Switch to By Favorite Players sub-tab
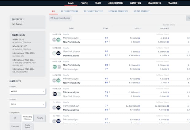This screenshot has width=190, height=130. pyautogui.click(x=93, y=11)
